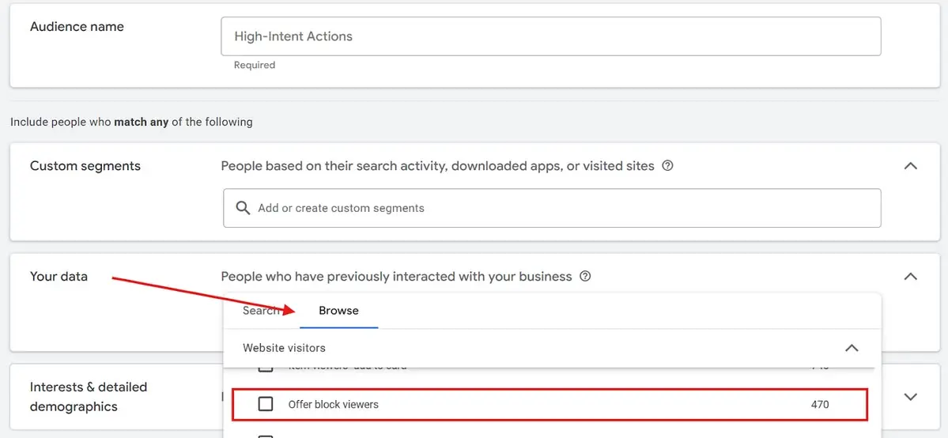Collapse the Custom segments section
The width and height of the screenshot is (948, 438).
pos(910,166)
